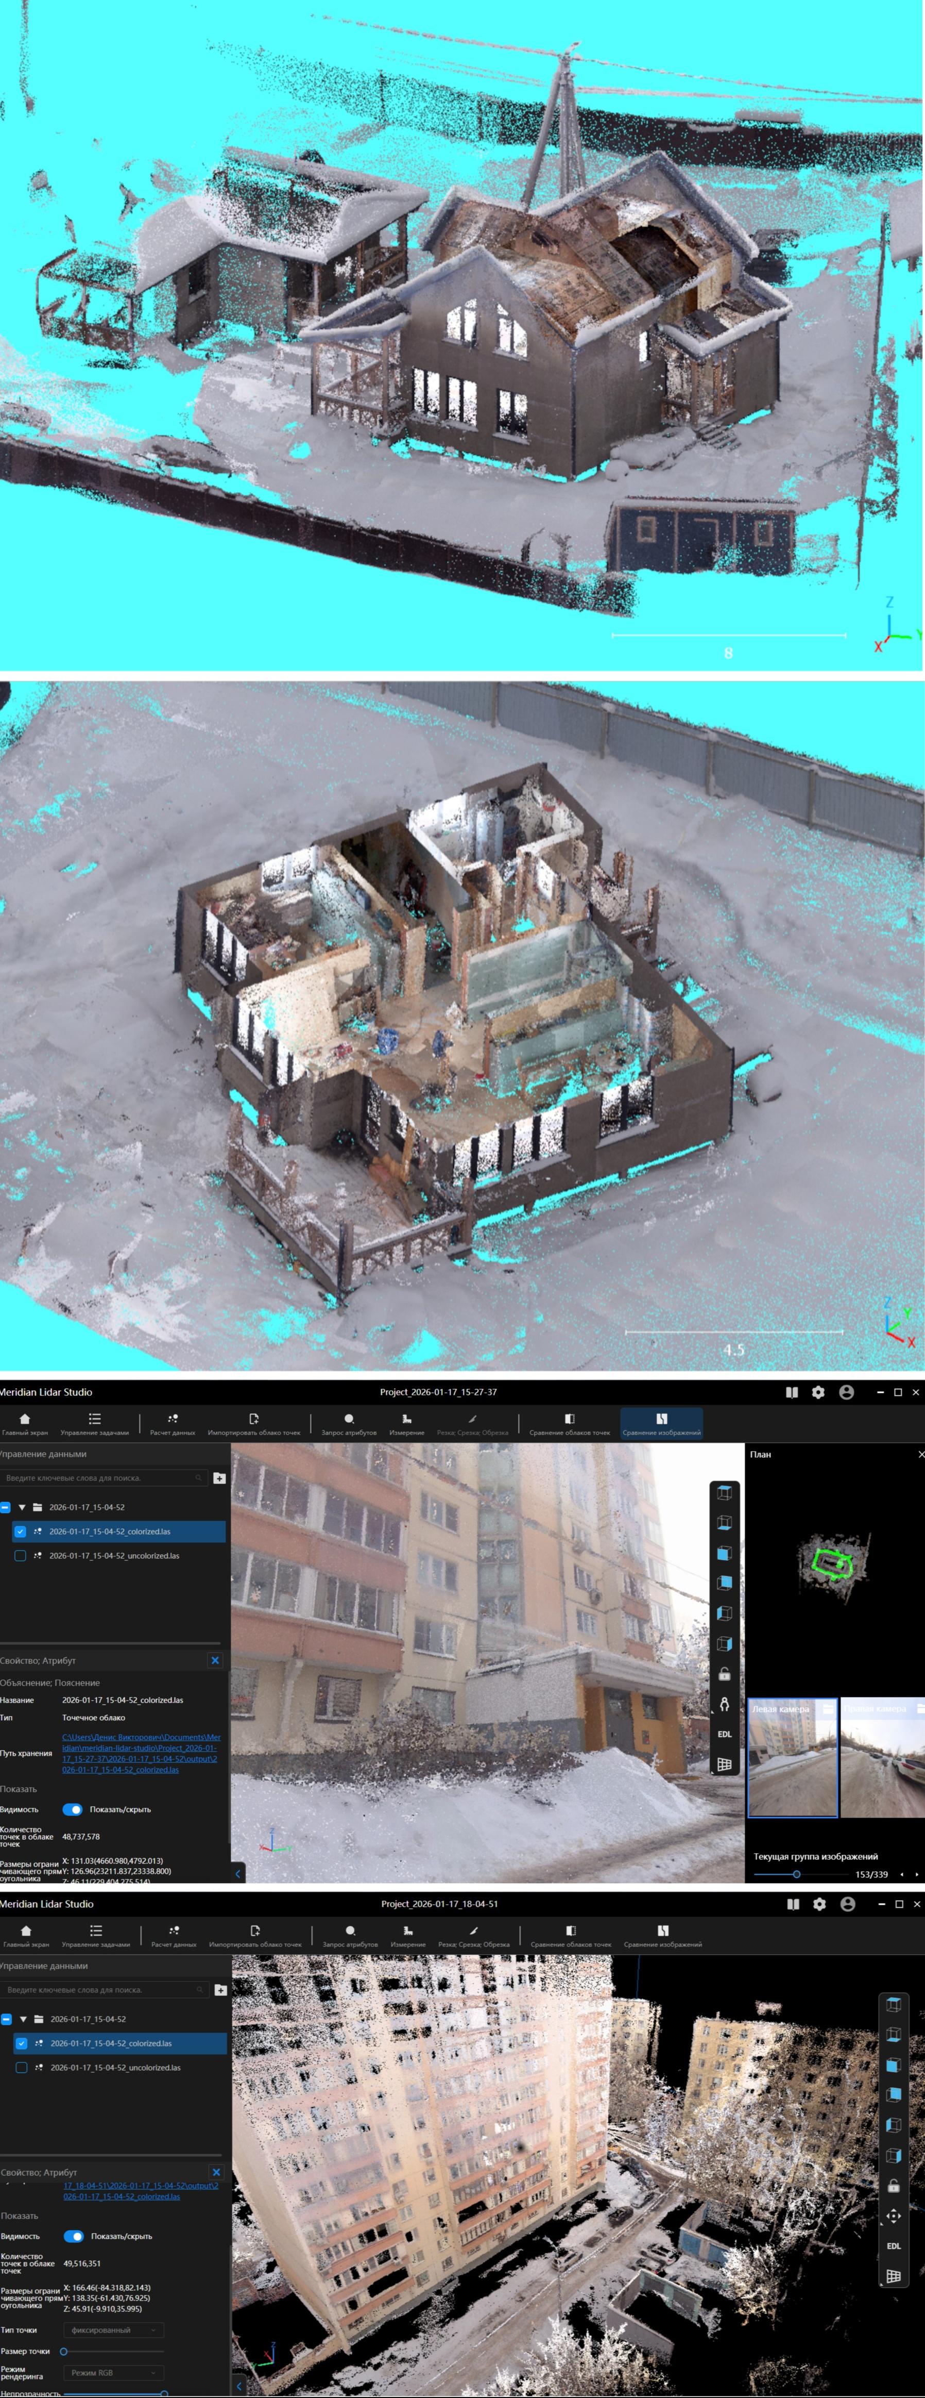Screen dimensions: 925x2398
Task: Select the Левая камера image thumbnail
Action: (792, 1758)
